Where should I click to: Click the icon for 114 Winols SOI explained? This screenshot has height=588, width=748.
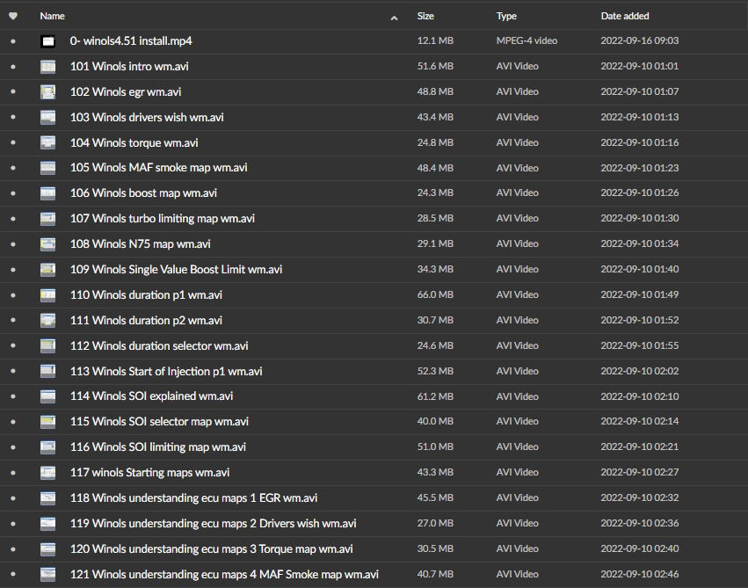coord(48,396)
